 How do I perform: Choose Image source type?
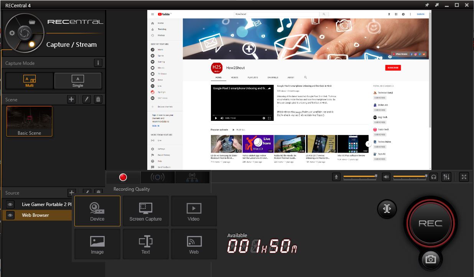pos(97,244)
